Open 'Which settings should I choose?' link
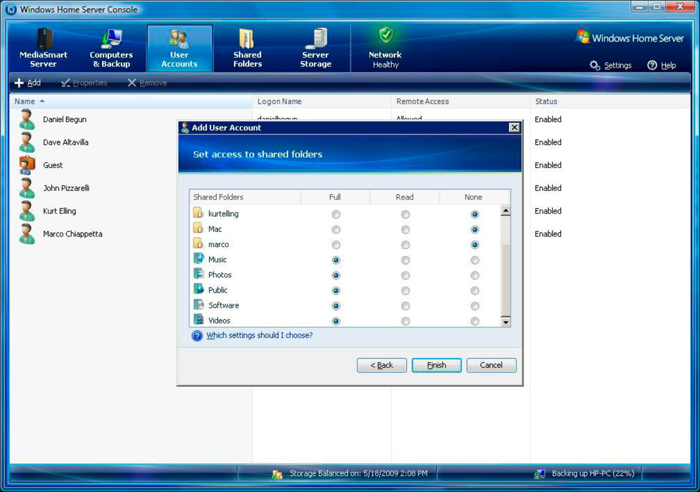 (x=259, y=335)
